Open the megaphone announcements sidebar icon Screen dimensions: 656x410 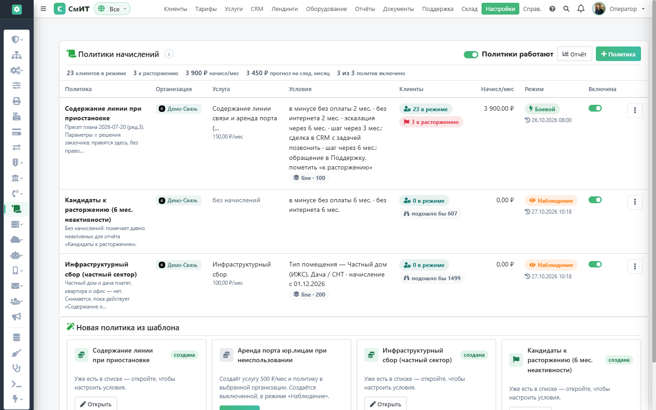coord(16,317)
